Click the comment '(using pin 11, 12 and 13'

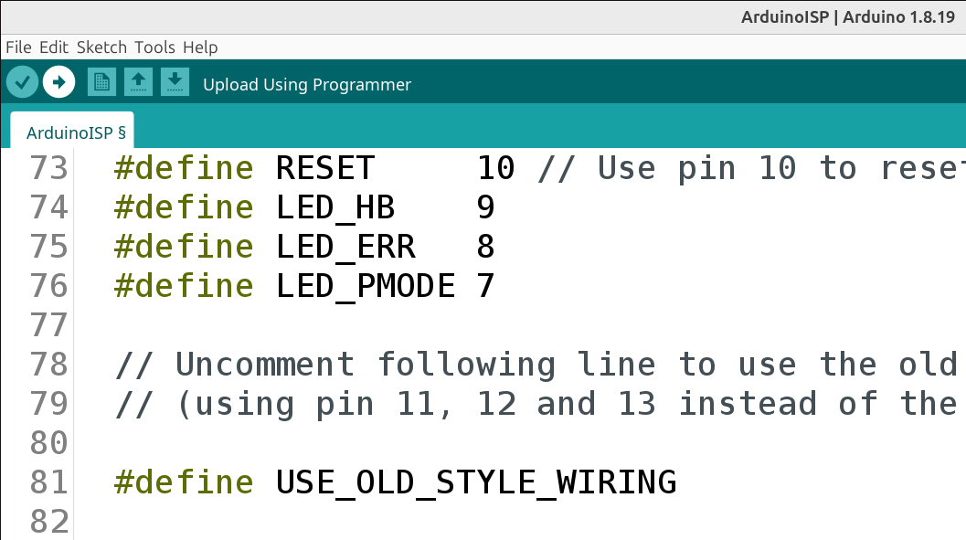[536, 405]
